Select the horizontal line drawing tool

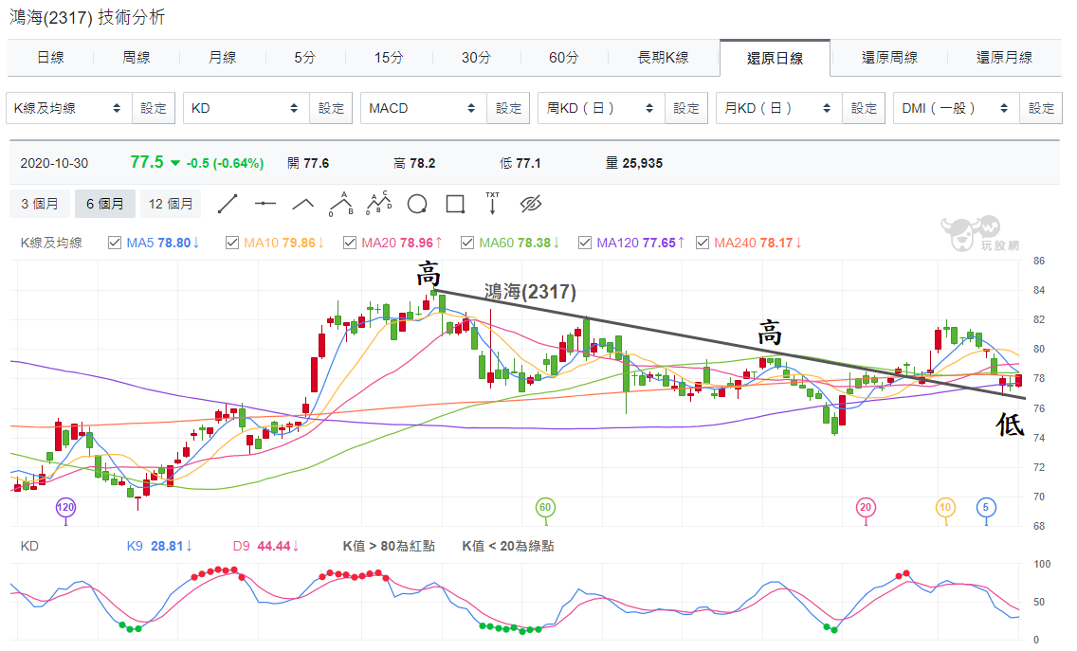coord(265,204)
